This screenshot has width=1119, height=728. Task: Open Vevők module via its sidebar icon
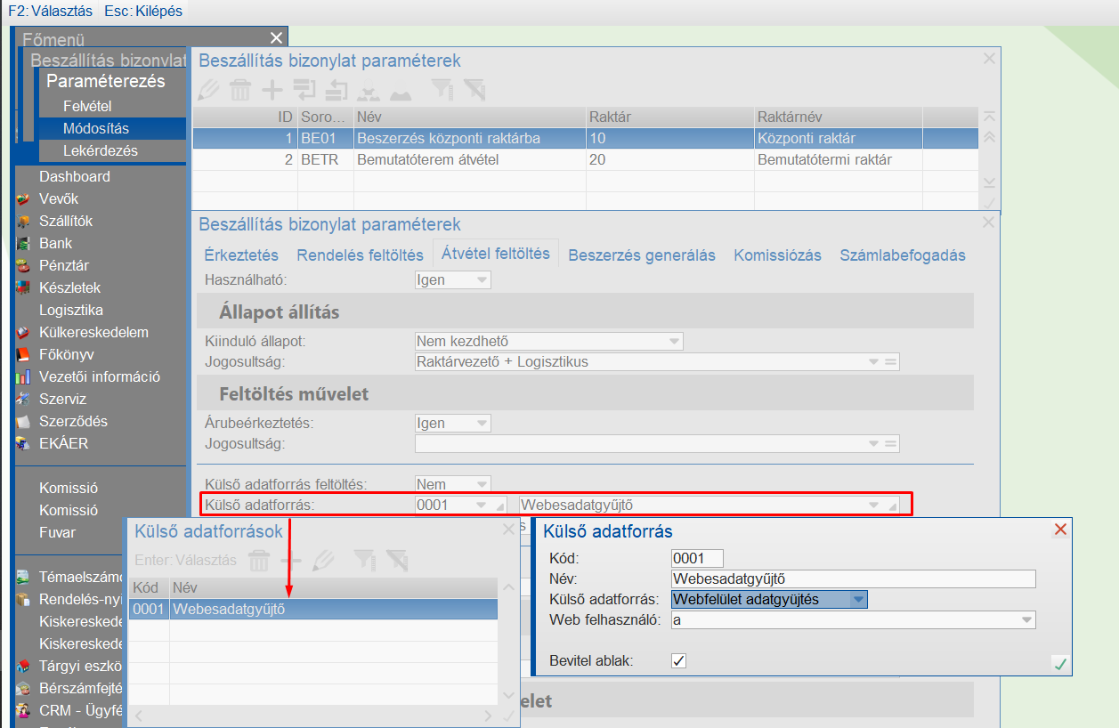click(x=24, y=199)
